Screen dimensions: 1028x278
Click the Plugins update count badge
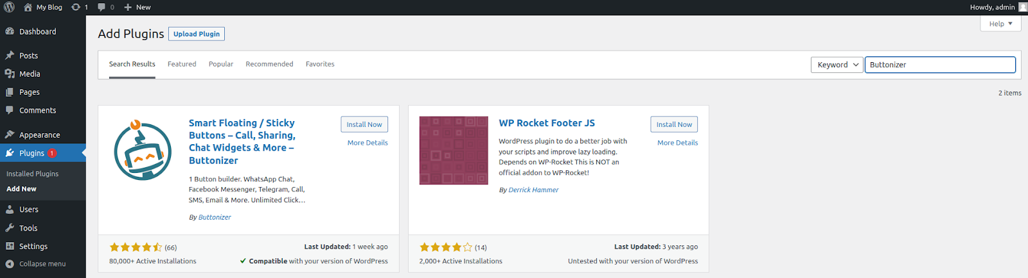tap(52, 153)
